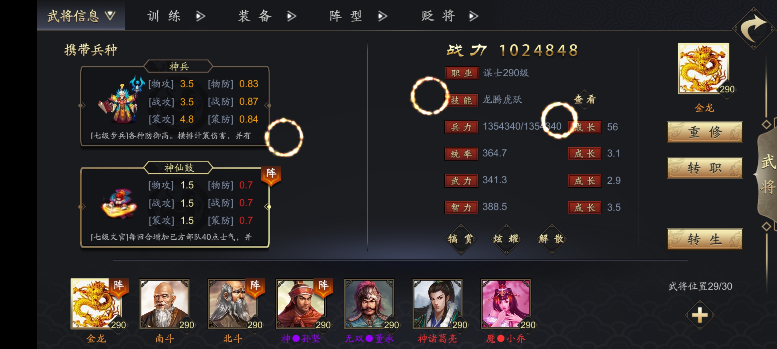Select the 神诸葛亮 general portrait

438,303
